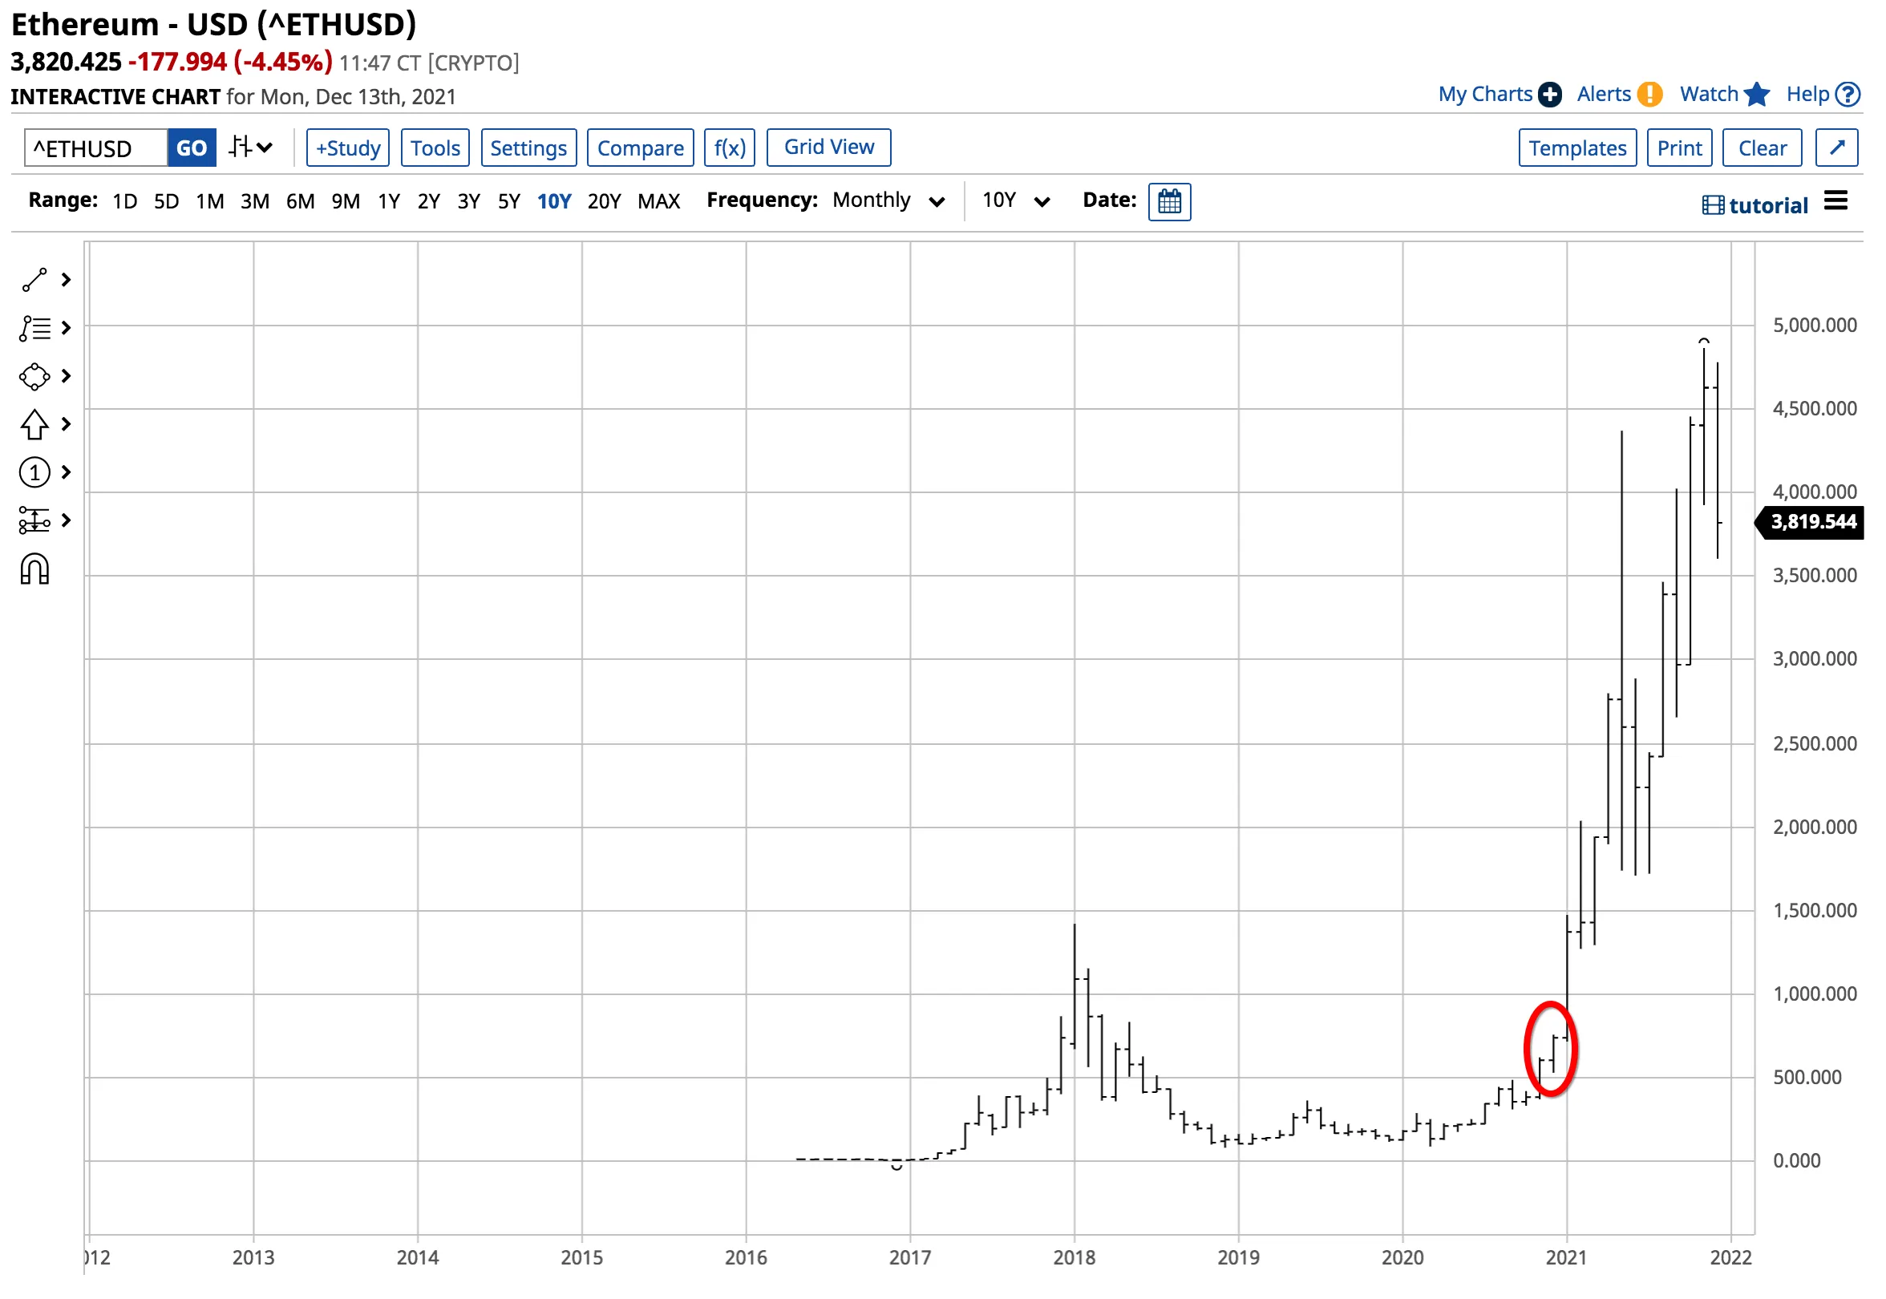
Task: Open the chart type bar-style dropdown
Action: pos(251,148)
